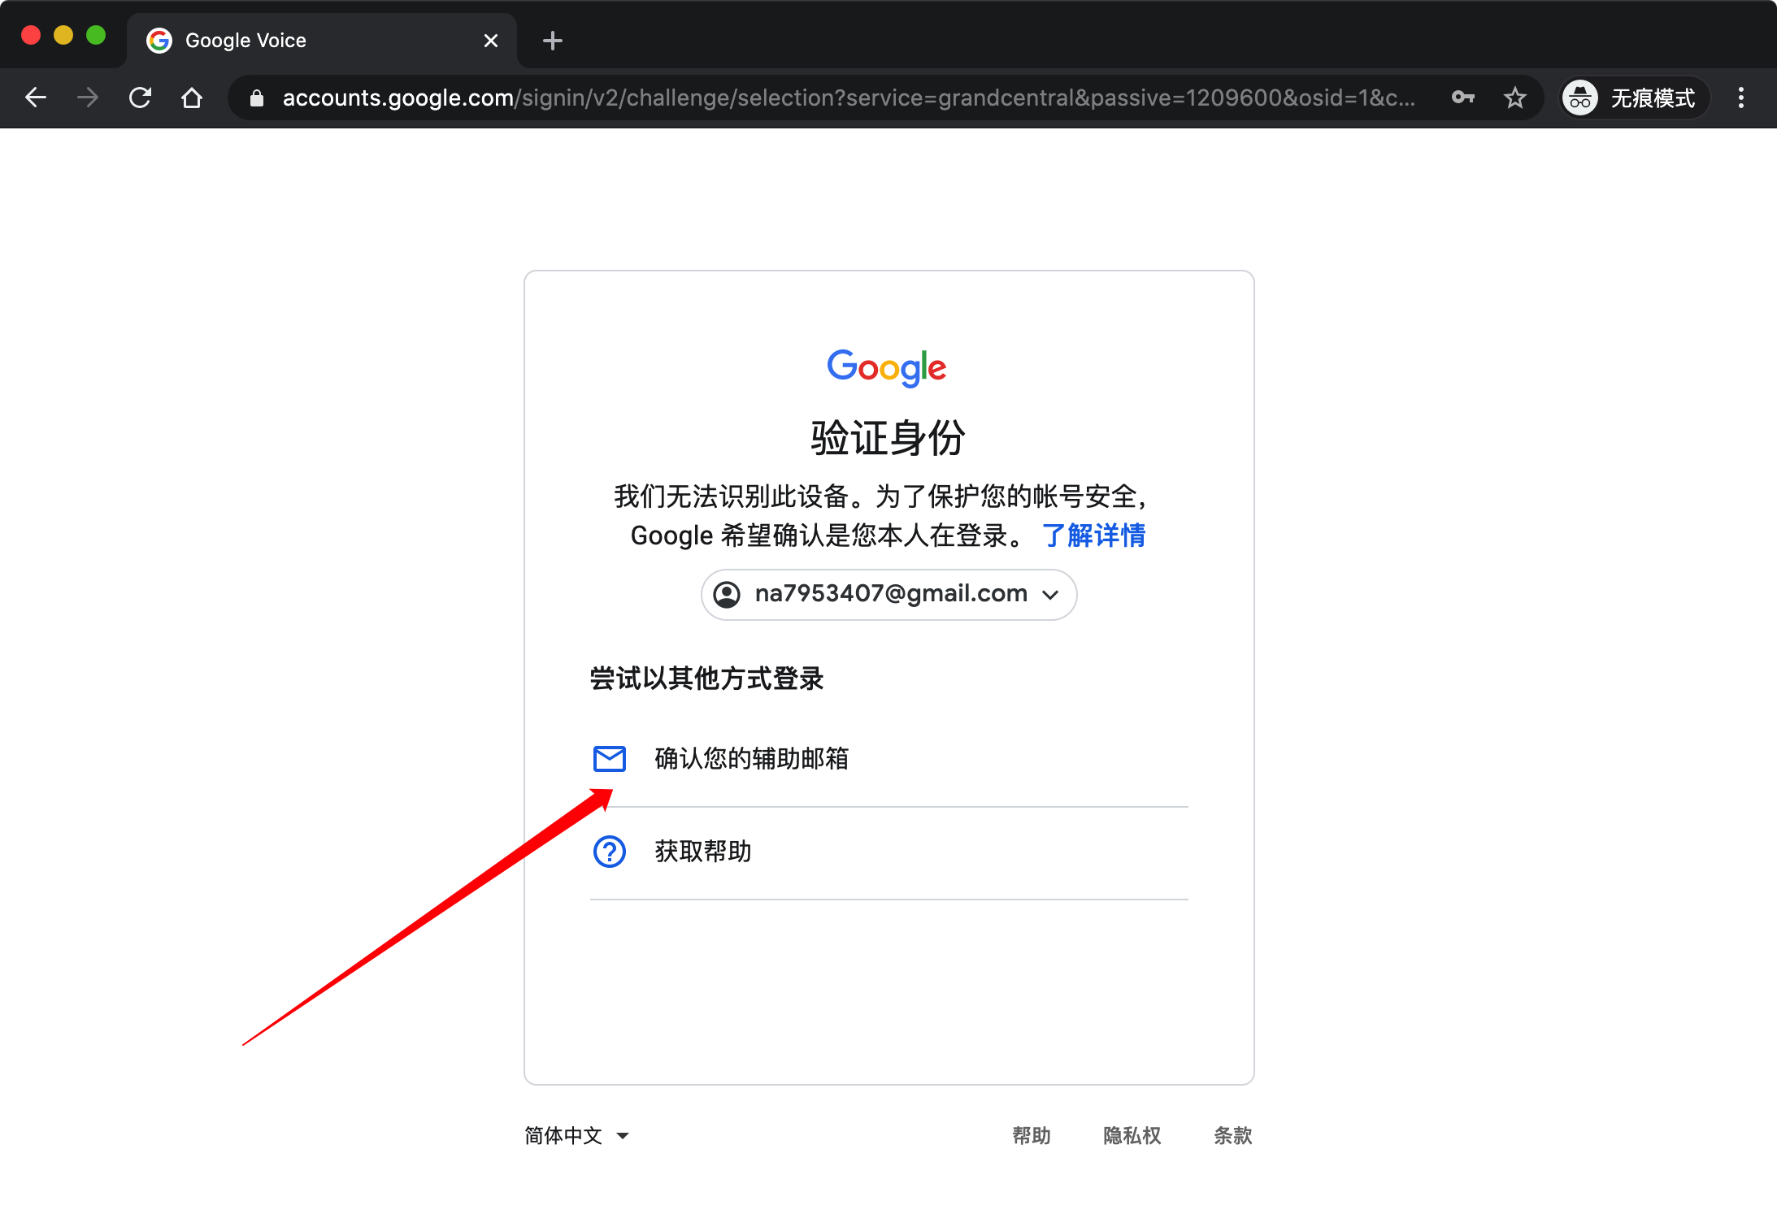Reload the current page
1777x1227 pixels.
click(140, 98)
